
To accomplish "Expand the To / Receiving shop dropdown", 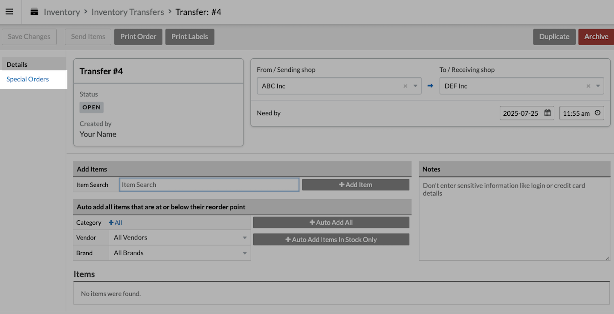I will pos(598,86).
